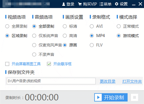144x104 pixels.
Task: Click 开始录制 start recording button
Action: 111,97
